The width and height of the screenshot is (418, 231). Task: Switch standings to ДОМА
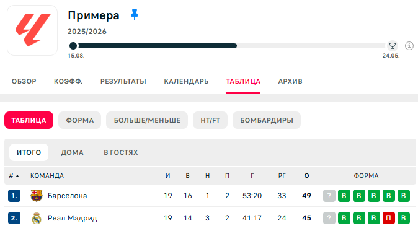tap(72, 152)
